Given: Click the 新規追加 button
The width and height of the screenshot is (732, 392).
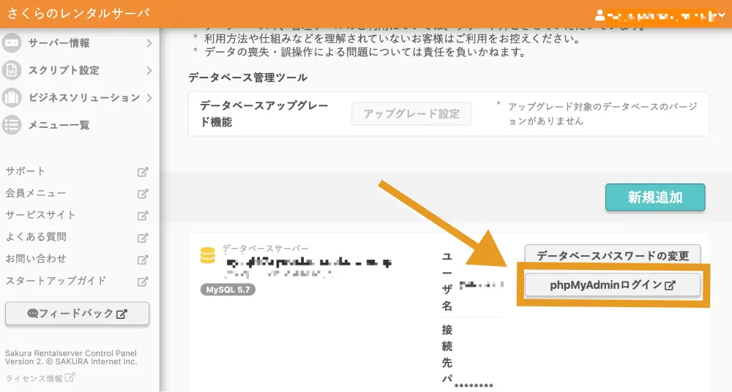Looking at the screenshot, I should (654, 197).
